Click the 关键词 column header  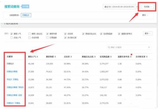click(x=9, y=57)
